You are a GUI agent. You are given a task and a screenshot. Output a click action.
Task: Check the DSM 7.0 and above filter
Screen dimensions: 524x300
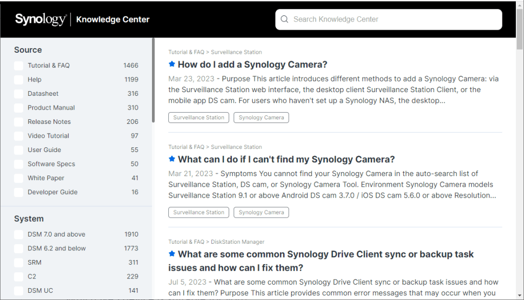click(19, 234)
